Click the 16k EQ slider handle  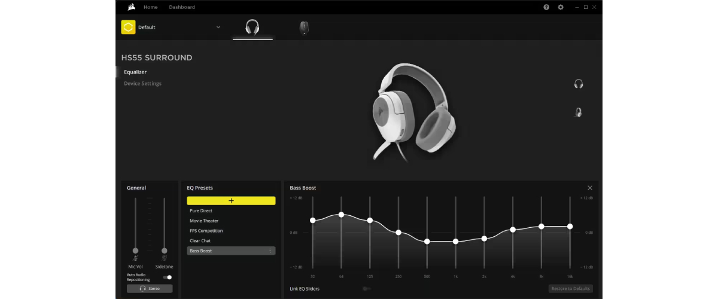coord(570,227)
